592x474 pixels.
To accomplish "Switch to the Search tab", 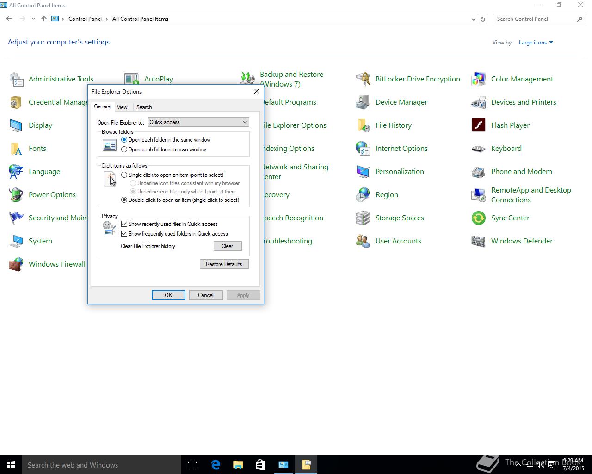I will pyautogui.click(x=144, y=107).
